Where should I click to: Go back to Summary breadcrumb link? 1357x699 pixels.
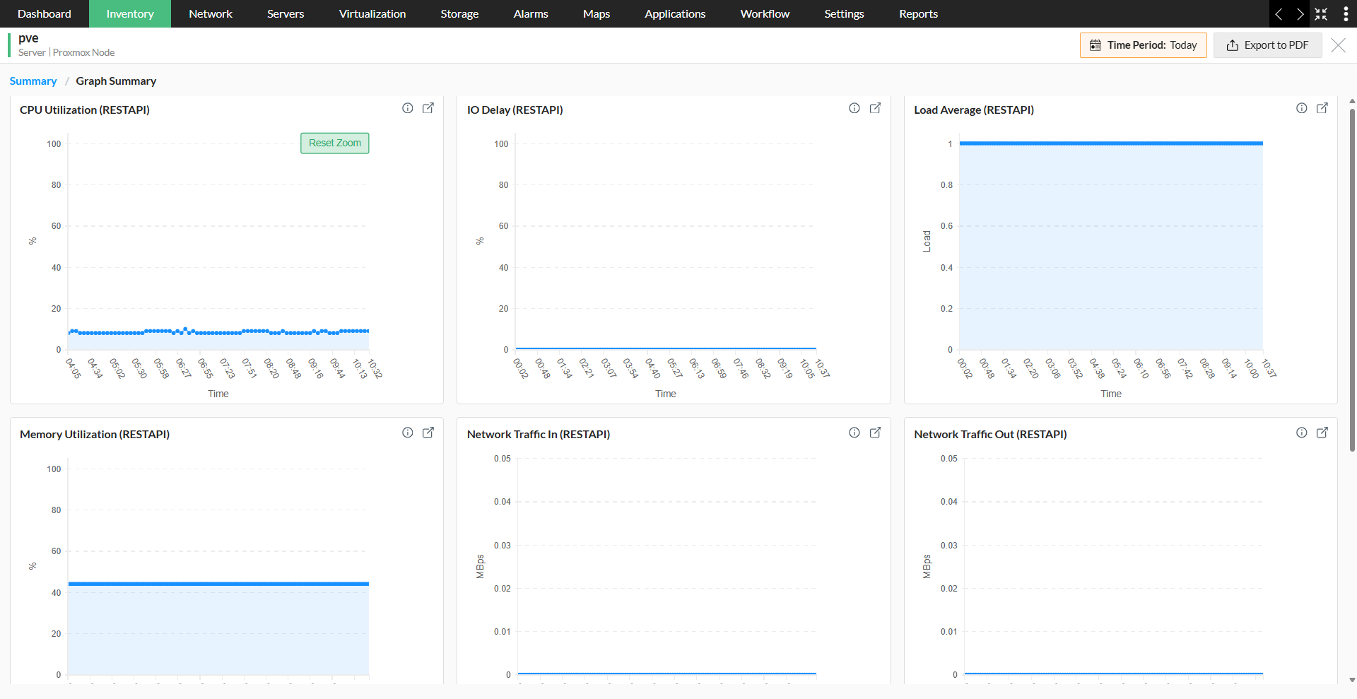tap(33, 81)
